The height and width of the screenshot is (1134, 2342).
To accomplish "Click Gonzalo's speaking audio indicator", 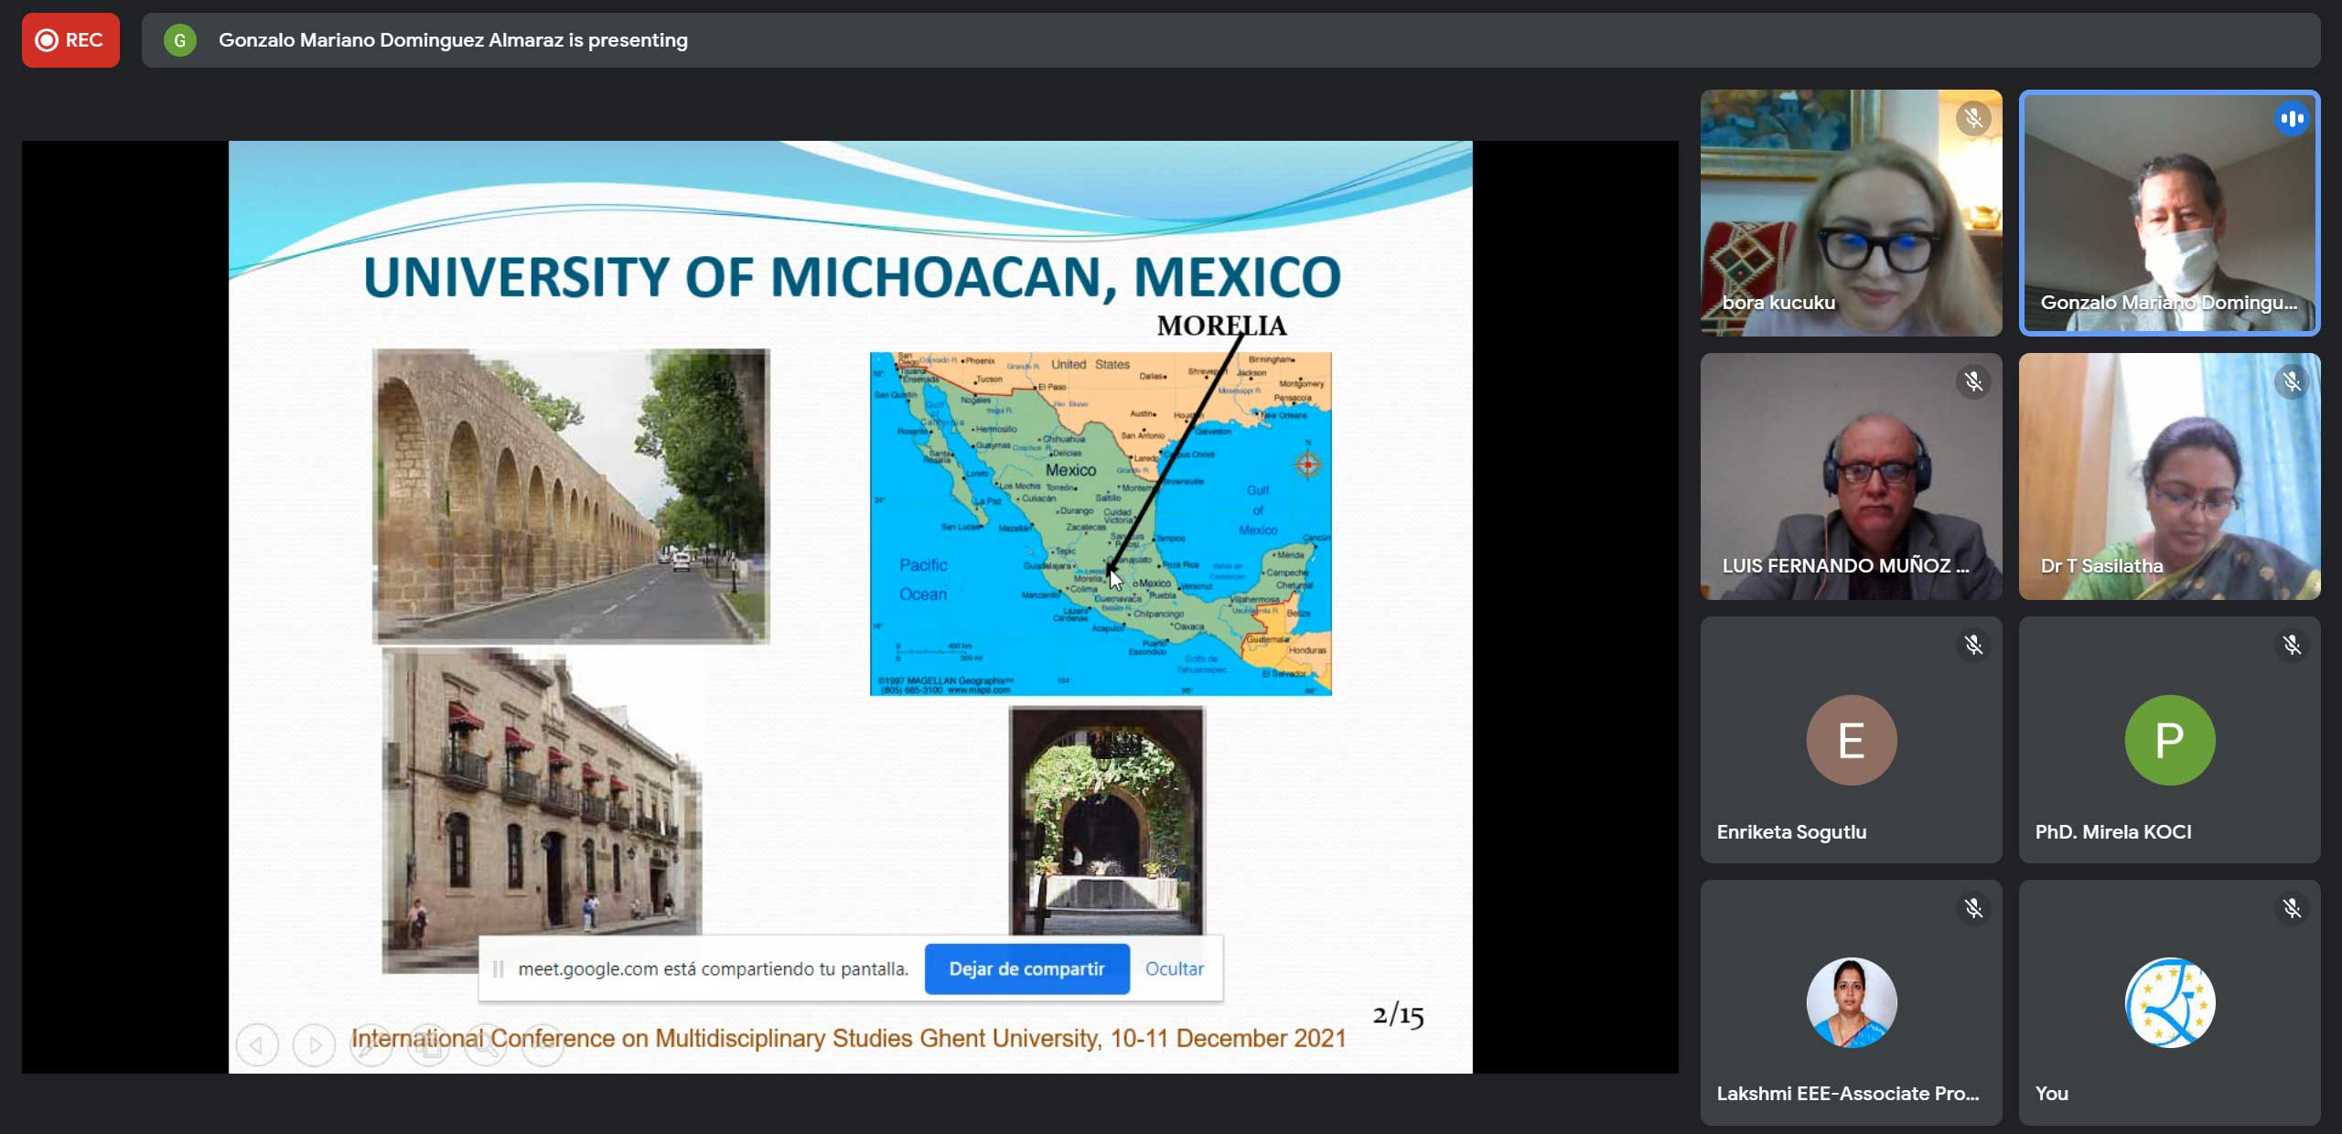I will 2292,119.
